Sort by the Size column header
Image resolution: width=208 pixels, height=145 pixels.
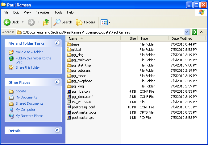coord(129,38)
